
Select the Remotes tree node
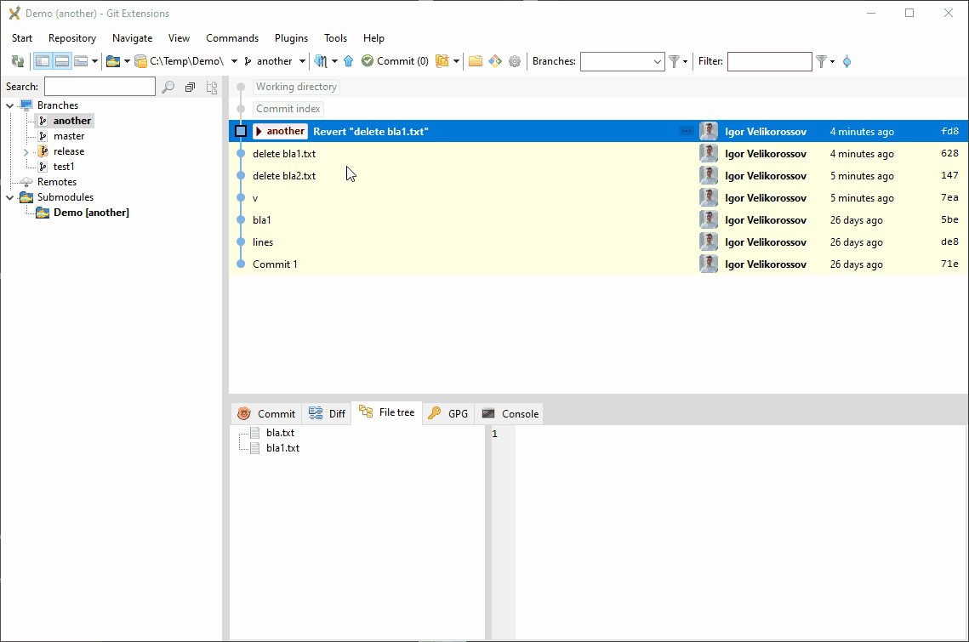coord(57,182)
